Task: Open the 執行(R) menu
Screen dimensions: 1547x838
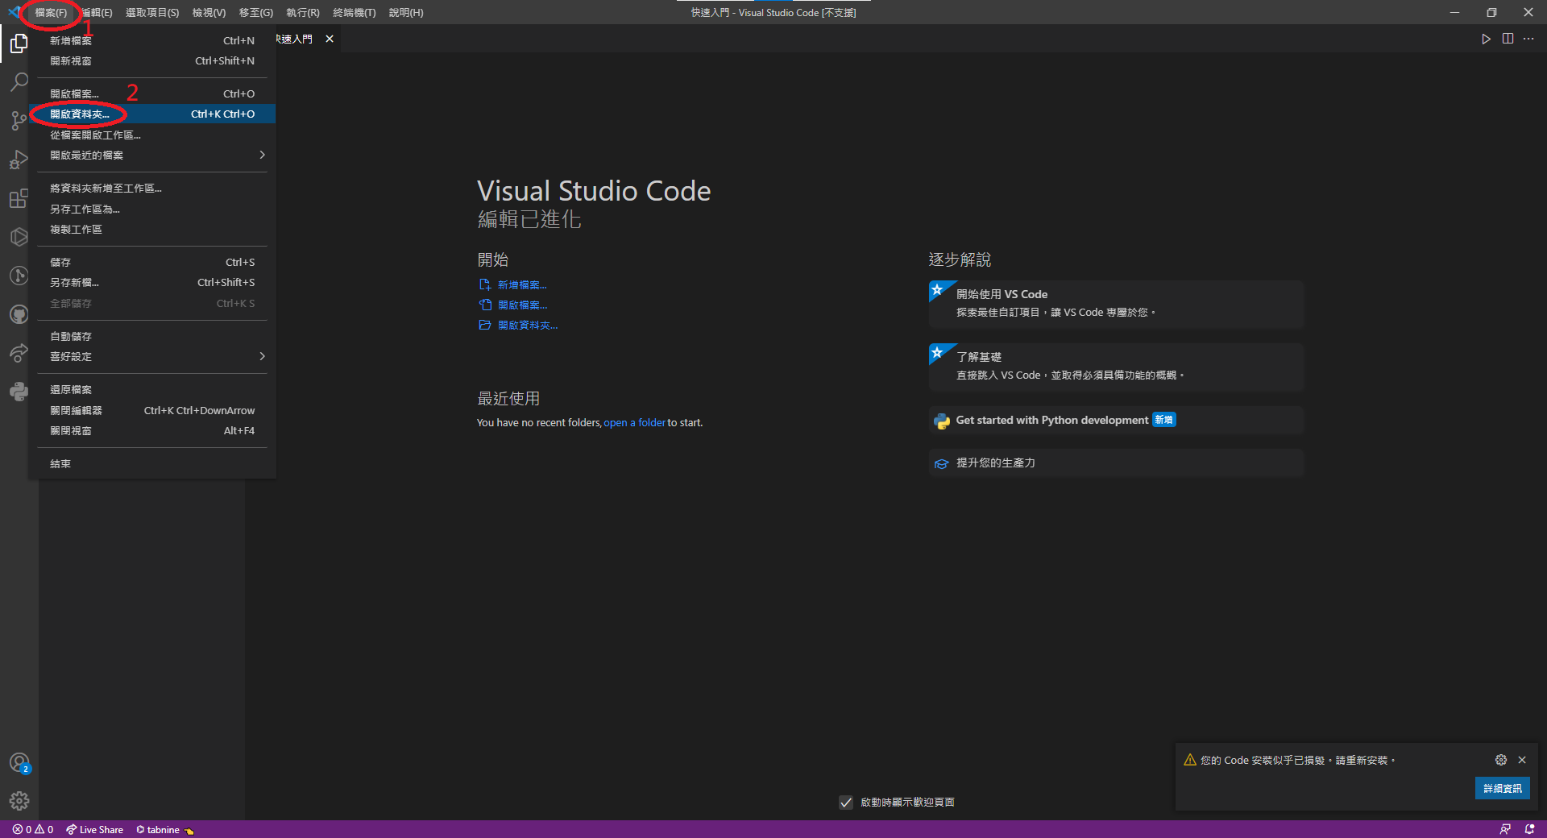Action: (x=303, y=12)
